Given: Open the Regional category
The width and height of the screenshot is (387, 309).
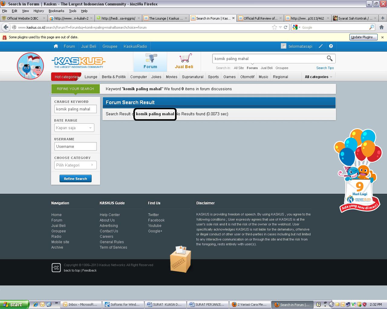Looking at the screenshot, I should [x=281, y=77].
